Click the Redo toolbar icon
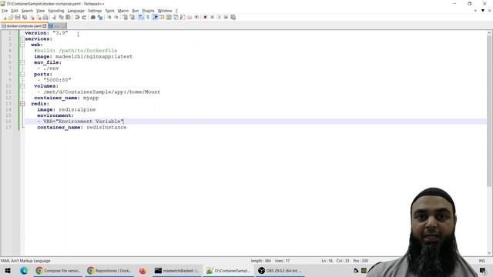The width and height of the screenshot is (493, 277). (x=84, y=17)
